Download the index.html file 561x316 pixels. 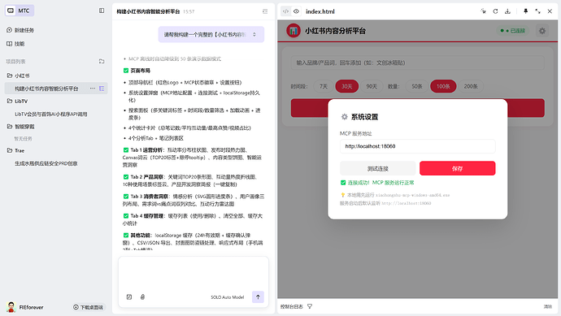coord(507,11)
